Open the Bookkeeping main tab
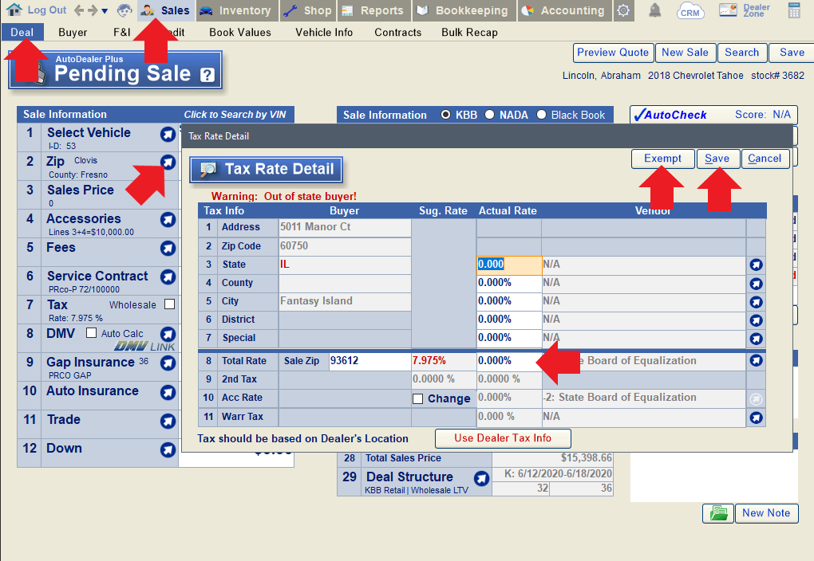This screenshot has width=814, height=561. coord(464,10)
